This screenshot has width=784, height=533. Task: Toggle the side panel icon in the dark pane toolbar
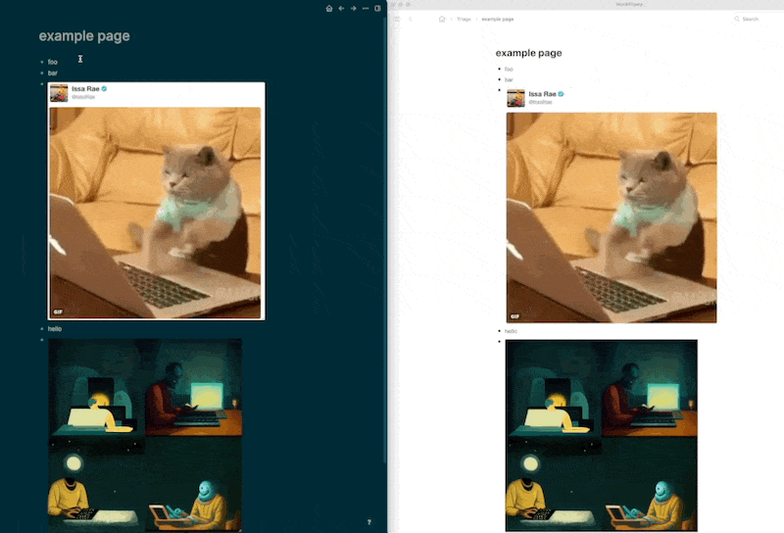(377, 8)
